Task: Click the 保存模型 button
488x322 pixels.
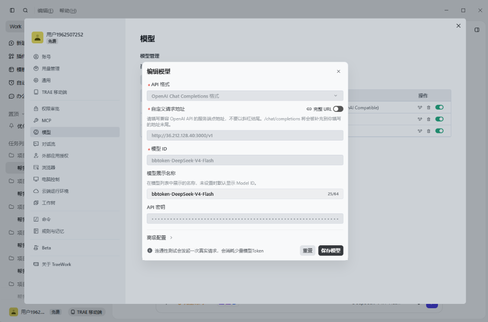Action: (331, 251)
